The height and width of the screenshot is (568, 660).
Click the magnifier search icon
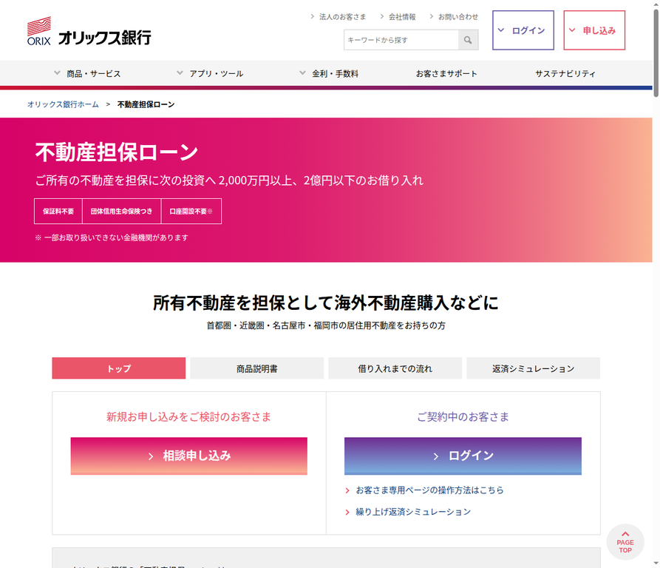(x=468, y=40)
